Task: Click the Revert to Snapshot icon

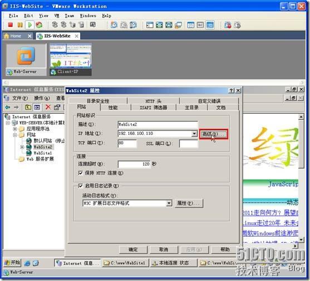Action: [124, 25]
